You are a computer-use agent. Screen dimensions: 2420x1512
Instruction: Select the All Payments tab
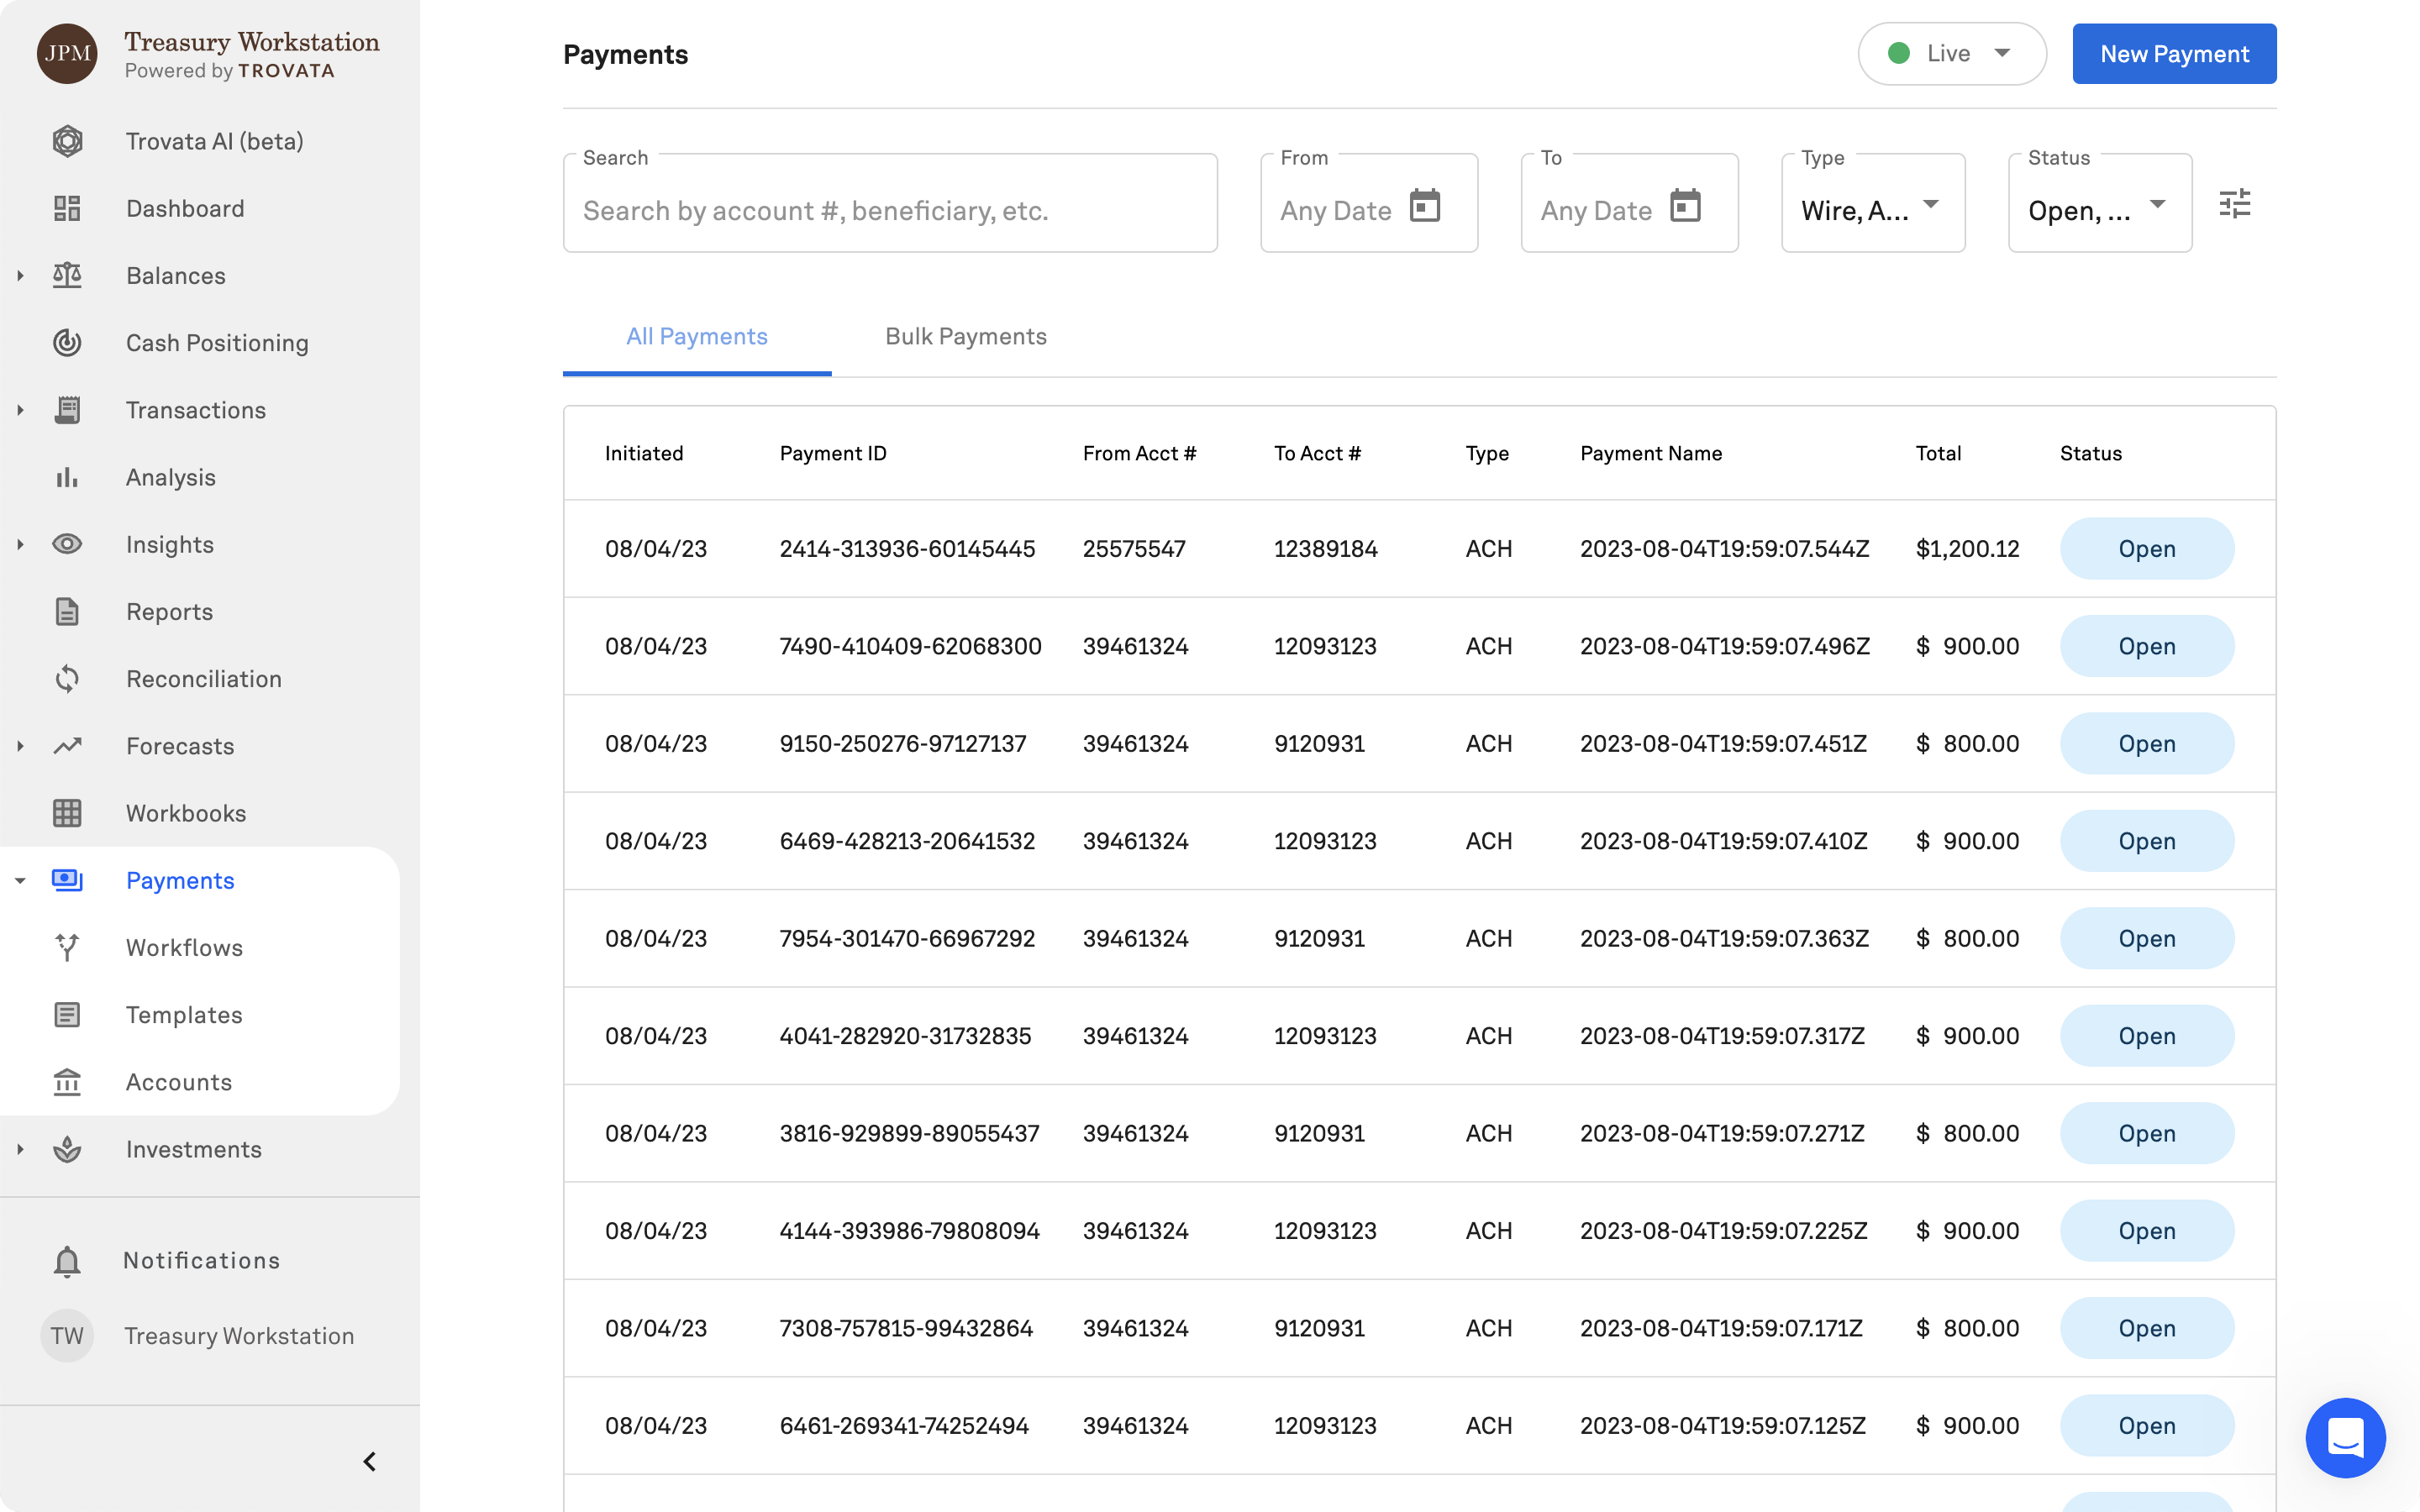pos(696,337)
